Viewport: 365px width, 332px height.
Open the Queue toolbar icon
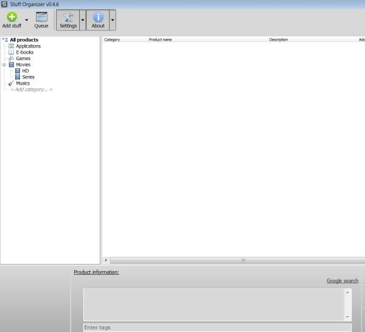[41, 16]
